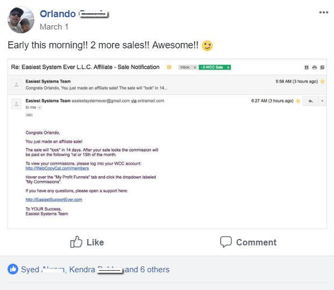
Task: Toggle star on the 6:27 AM message
Action: (298, 101)
